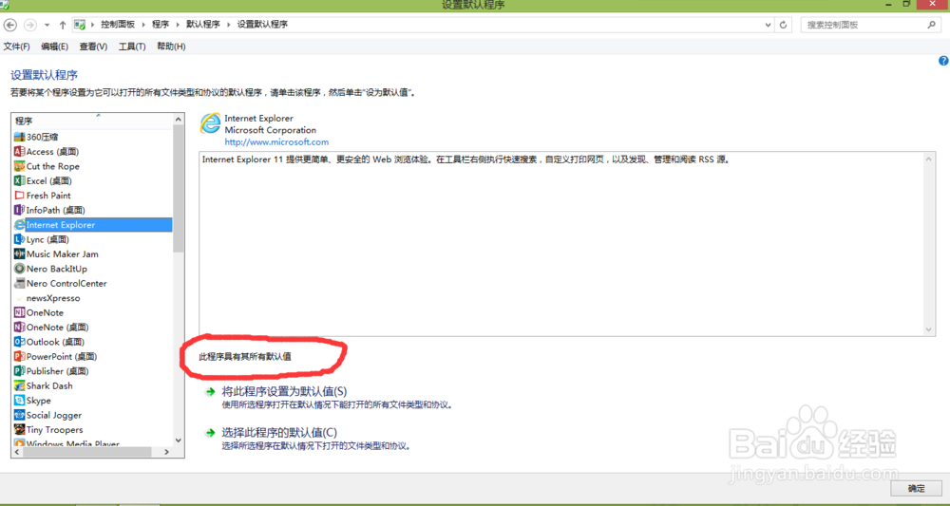Click the Cut the Rope icon
The height and width of the screenshot is (506, 950).
click(x=19, y=166)
